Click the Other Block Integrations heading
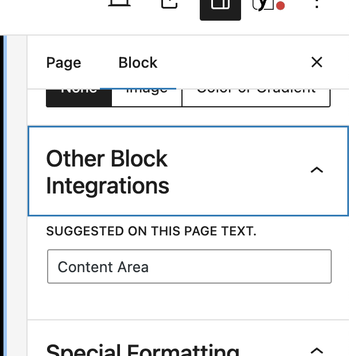Viewport: 349px width, 356px height. [107, 172]
